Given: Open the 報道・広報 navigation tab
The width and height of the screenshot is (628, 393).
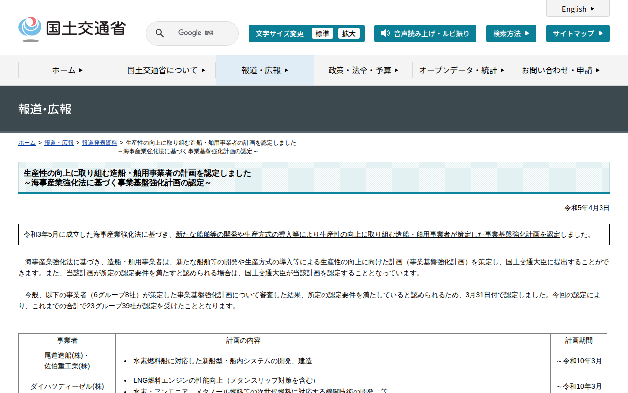Looking at the screenshot, I should [x=264, y=70].
